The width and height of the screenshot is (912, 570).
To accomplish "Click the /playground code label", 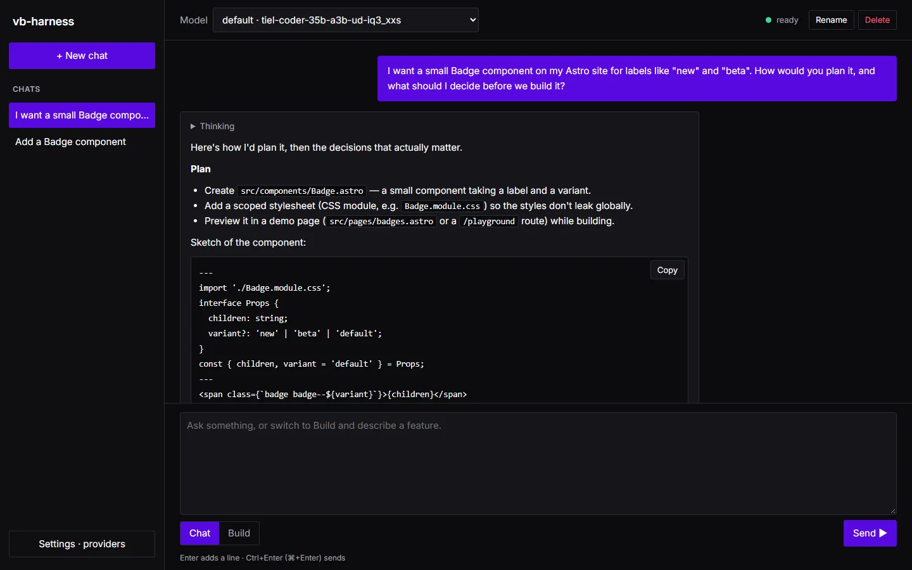I will (489, 221).
